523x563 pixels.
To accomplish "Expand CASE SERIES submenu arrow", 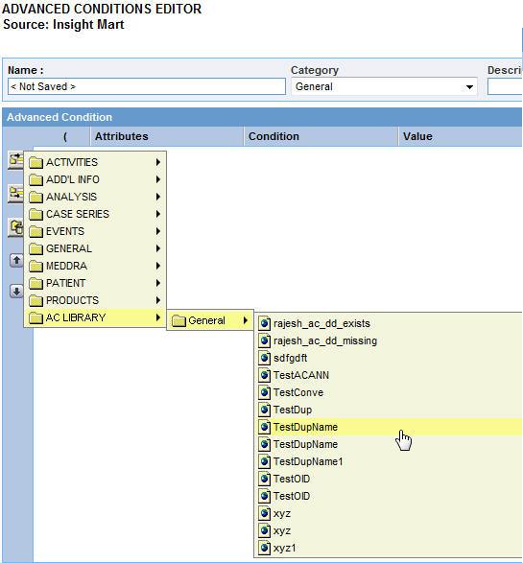I will click(158, 214).
